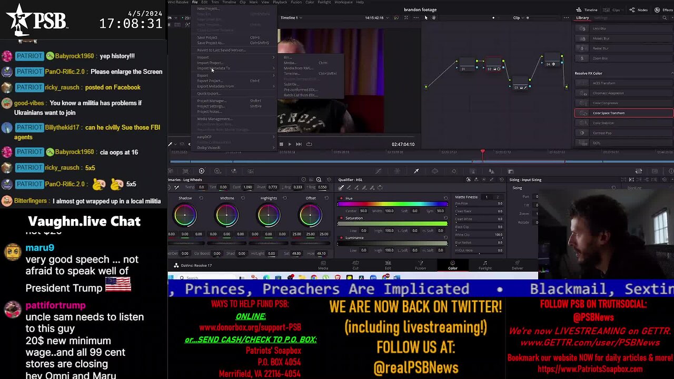This screenshot has height=379, width=674.
Task: Choose Media in the Import submenu
Action: 310,63
